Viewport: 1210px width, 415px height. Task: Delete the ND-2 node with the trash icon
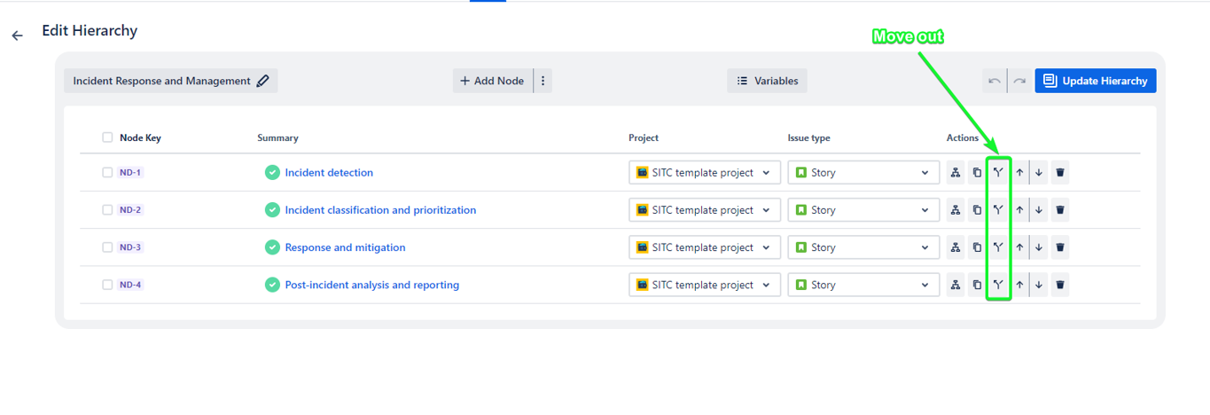(x=1060, y=210)
